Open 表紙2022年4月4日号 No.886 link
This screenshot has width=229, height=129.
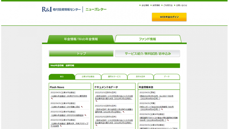157,97
